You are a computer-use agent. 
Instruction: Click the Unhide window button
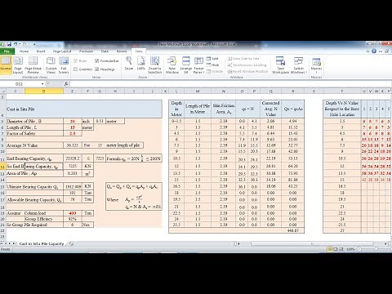(215, 71)
